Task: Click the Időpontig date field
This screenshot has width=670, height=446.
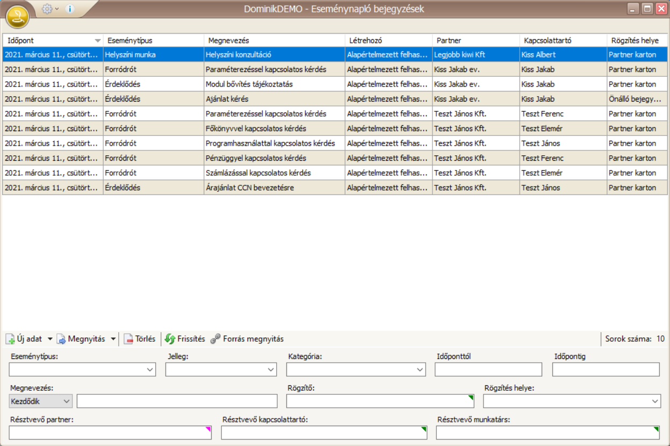Action: click(606, 370)
